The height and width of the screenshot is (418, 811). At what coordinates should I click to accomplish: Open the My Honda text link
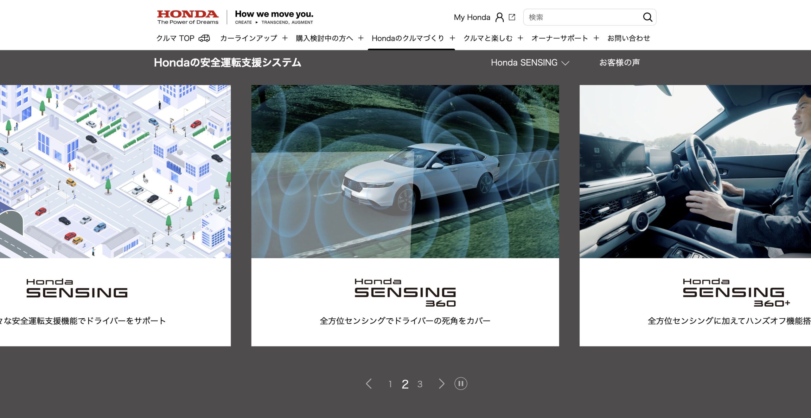click(472, 17)
